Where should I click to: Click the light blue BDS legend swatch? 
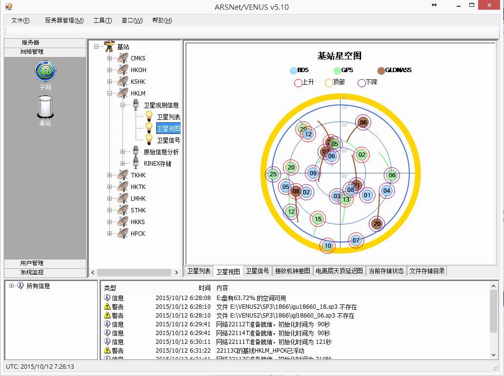point(293,71)
